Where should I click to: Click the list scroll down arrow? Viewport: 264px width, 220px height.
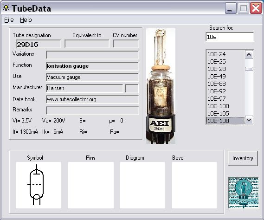249,120
